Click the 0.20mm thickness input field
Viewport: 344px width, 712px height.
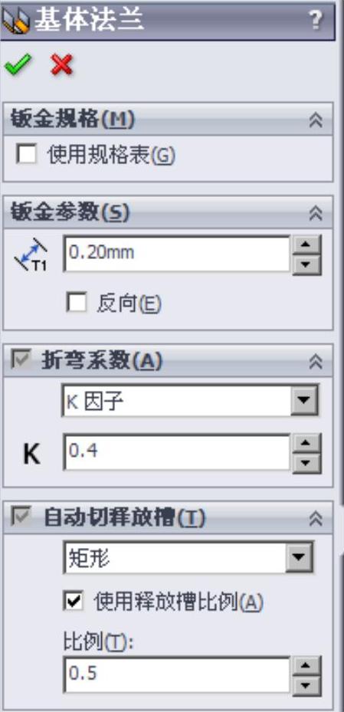point(177,254)
